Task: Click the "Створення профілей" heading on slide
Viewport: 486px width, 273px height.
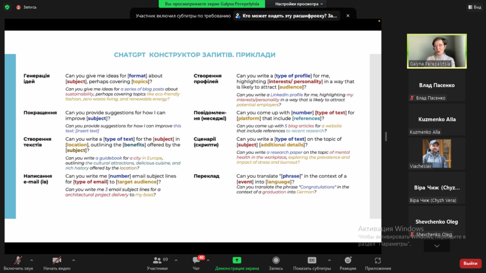Action: click(207, 79)
